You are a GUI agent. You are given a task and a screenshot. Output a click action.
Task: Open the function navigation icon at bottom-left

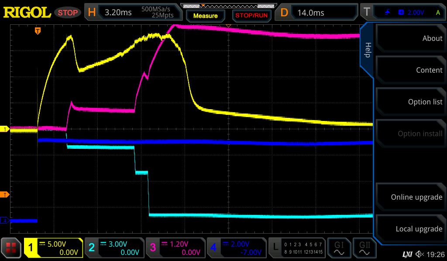[x=11, y=248]
